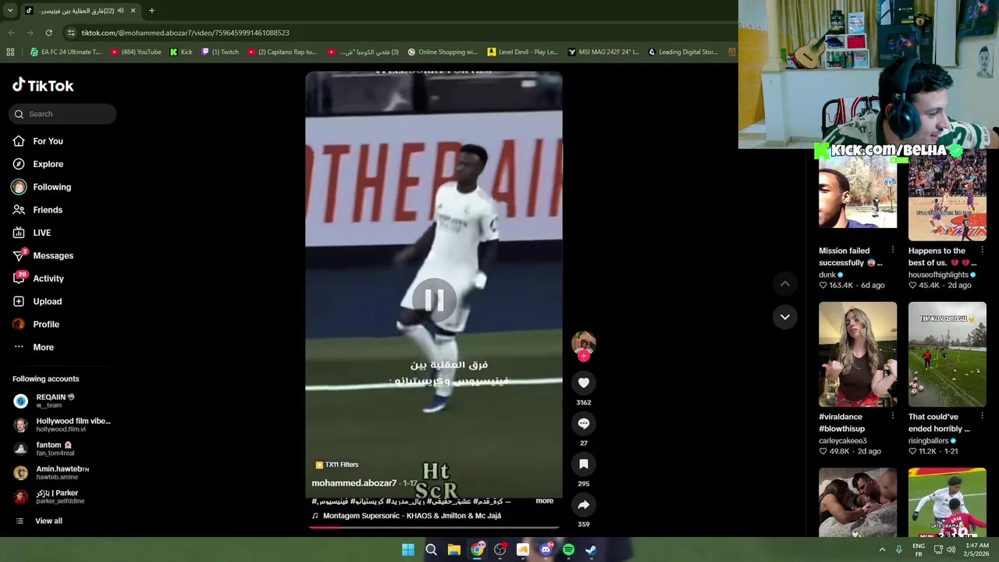The height and width of the screenshot is (562, 999).
Task: Open Spotify from the taskbar
Action: pyautogui.click(x=568, y=550)
